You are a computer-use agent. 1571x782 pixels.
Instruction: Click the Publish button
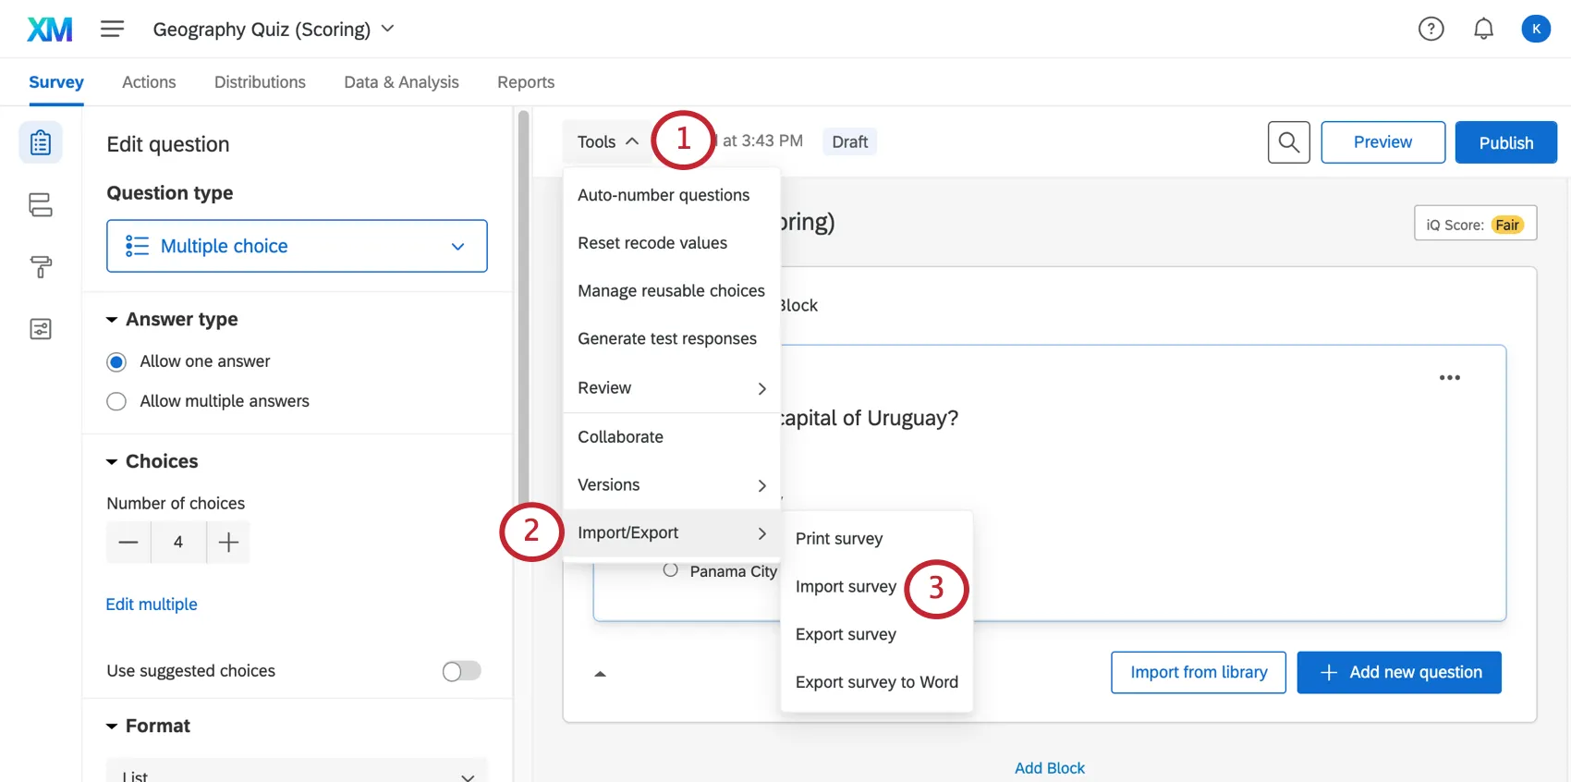click(x=1505, y=142)
